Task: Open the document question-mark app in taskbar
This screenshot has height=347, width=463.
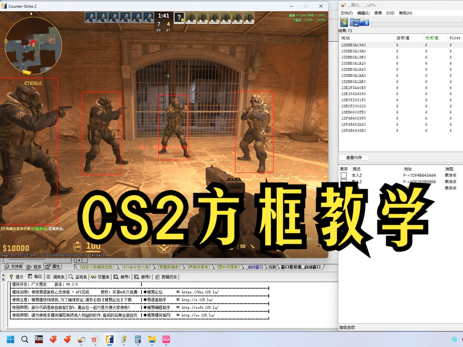Action: click(x=124, y=339)
